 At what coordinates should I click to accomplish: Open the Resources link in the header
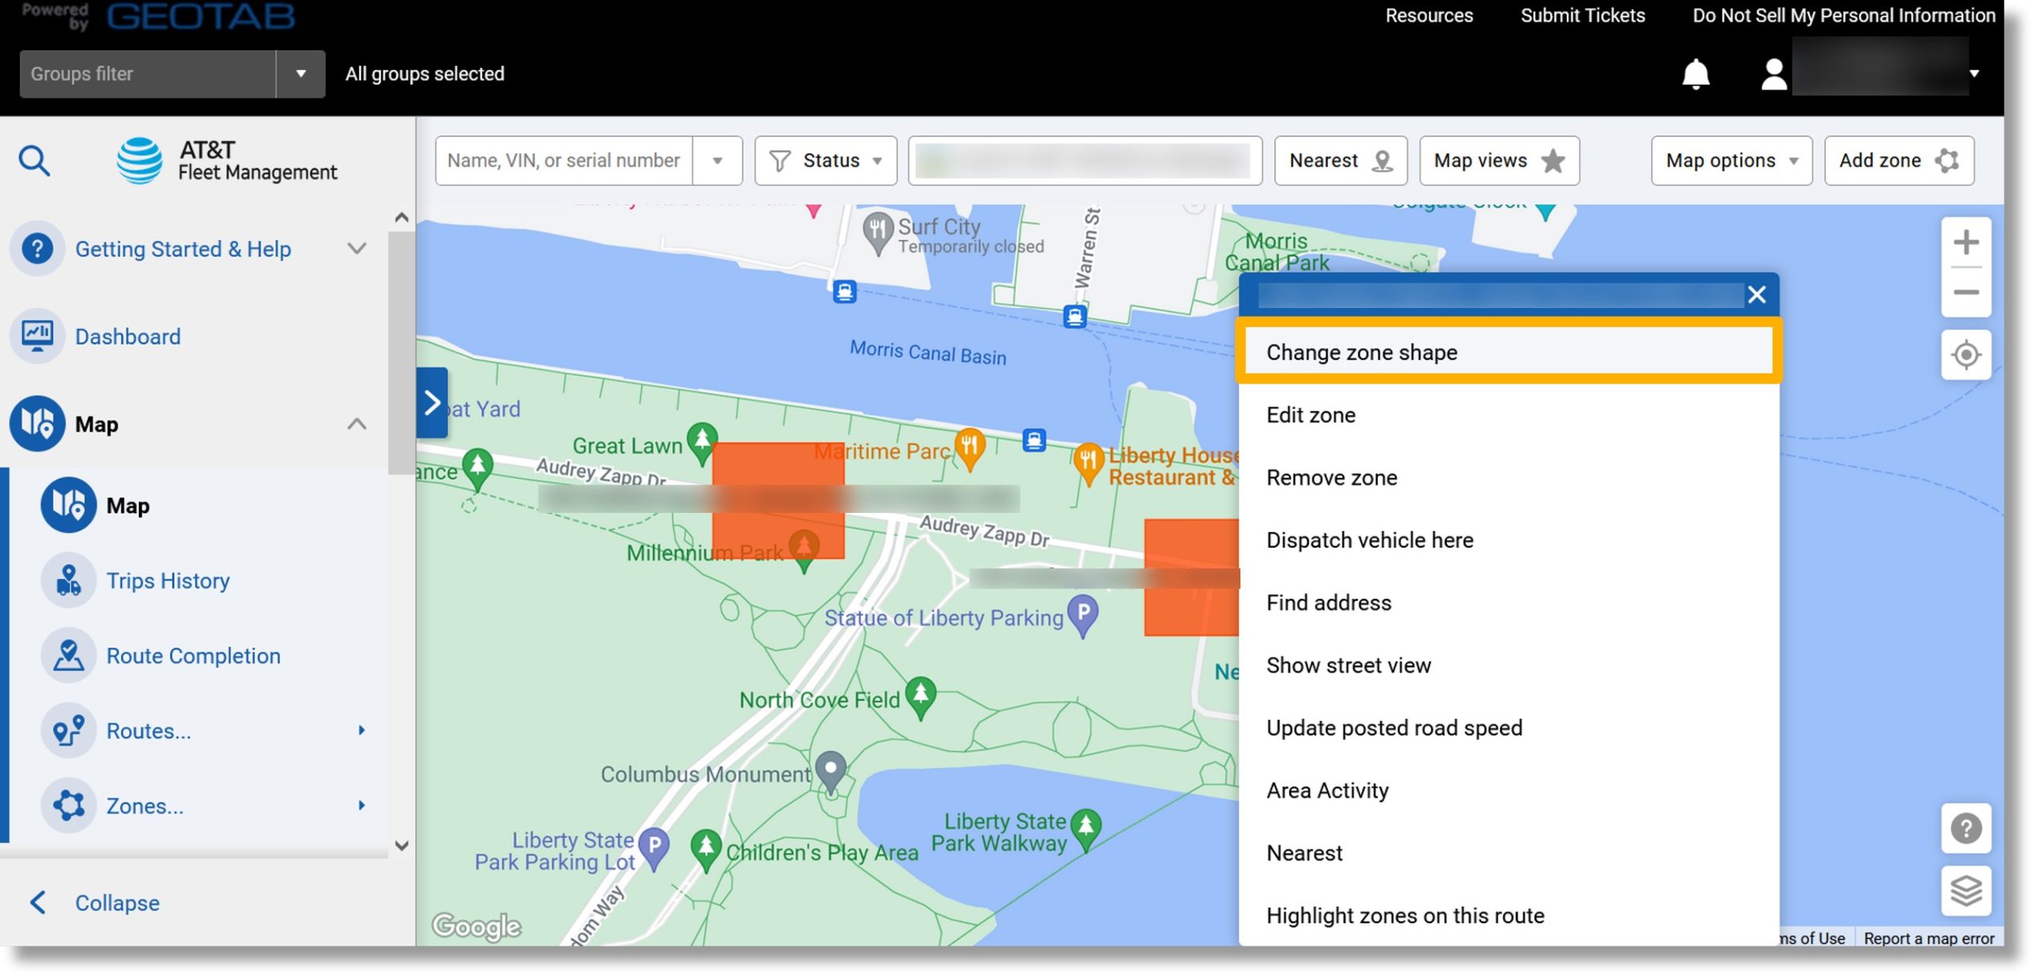pos(1429,15)
